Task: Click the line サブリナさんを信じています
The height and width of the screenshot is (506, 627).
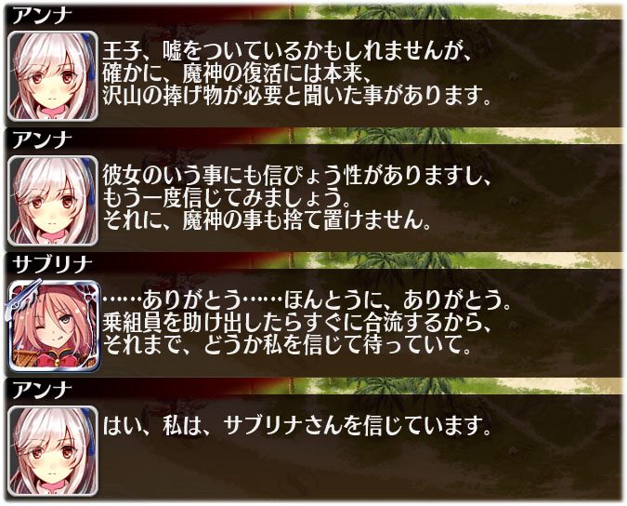Action: coord(296,426)
